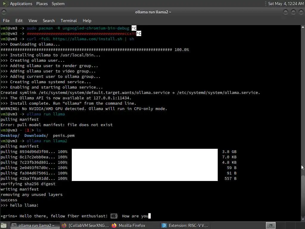Click the '127.0.0.1:11434' API address text

coord(111,98)
